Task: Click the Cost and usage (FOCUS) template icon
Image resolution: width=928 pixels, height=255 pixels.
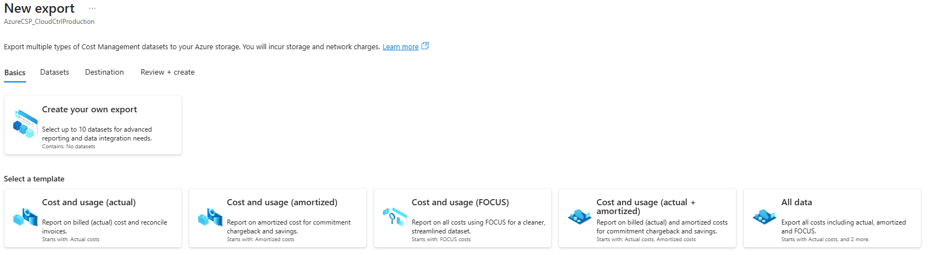Action: (395, 216)
